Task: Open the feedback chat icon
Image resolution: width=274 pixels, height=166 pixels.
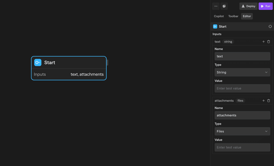Action: (x=224, y=6)
